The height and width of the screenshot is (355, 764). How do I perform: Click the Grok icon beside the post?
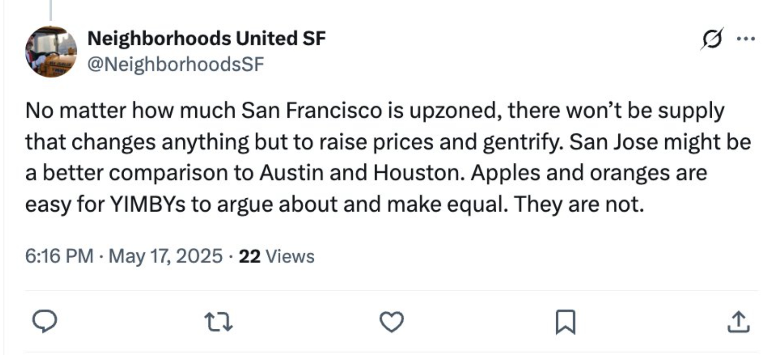click(x=712, y=39)
